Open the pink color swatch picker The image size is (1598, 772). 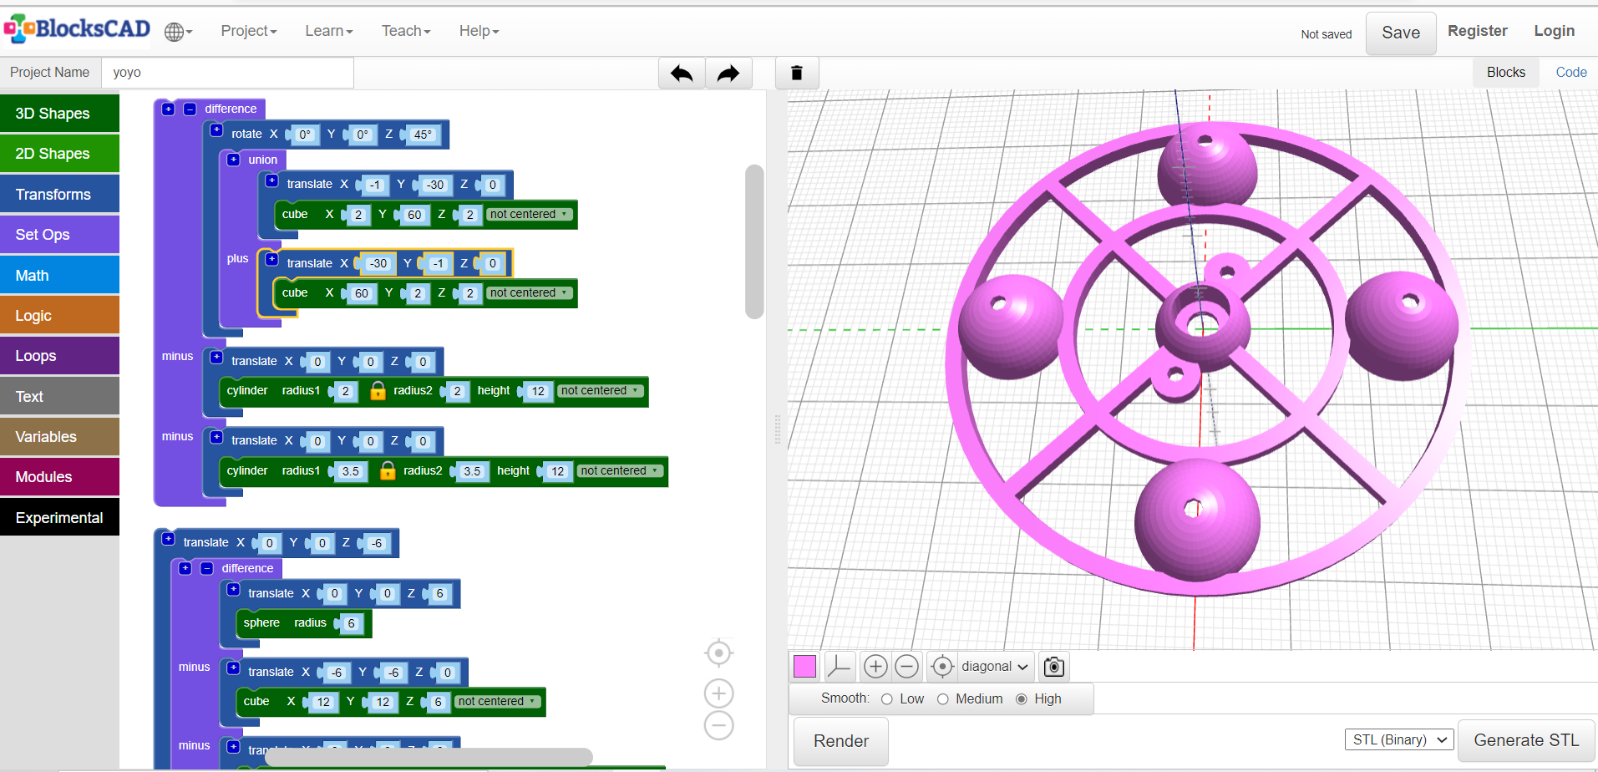(804, 666)
